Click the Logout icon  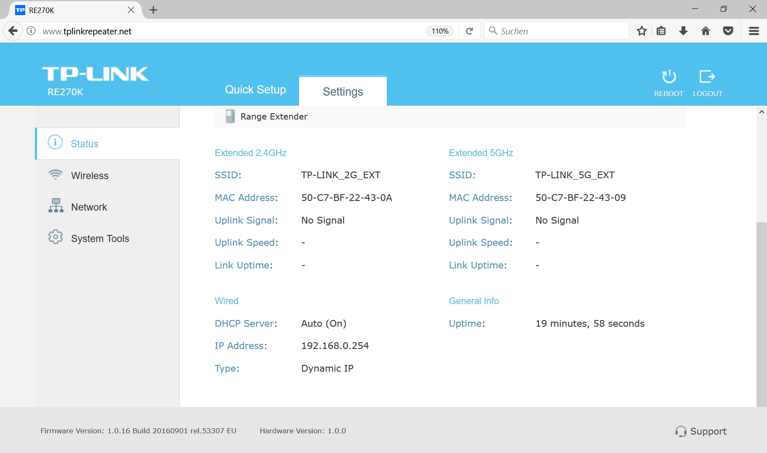(707, 77)
